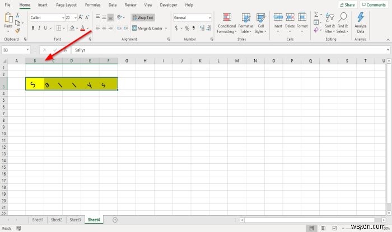Click the Select All corner triangle
This screenshot has width=392, height=232.
[x=4, y=60]
